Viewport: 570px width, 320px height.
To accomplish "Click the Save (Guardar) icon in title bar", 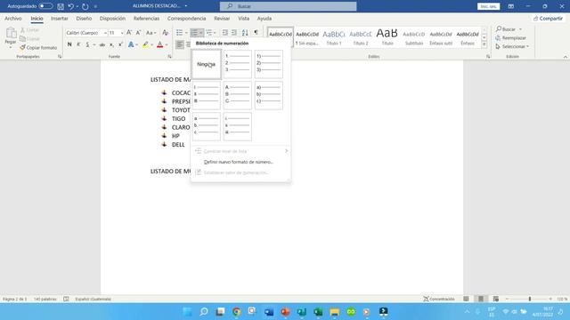I will [x=61, y=6].
